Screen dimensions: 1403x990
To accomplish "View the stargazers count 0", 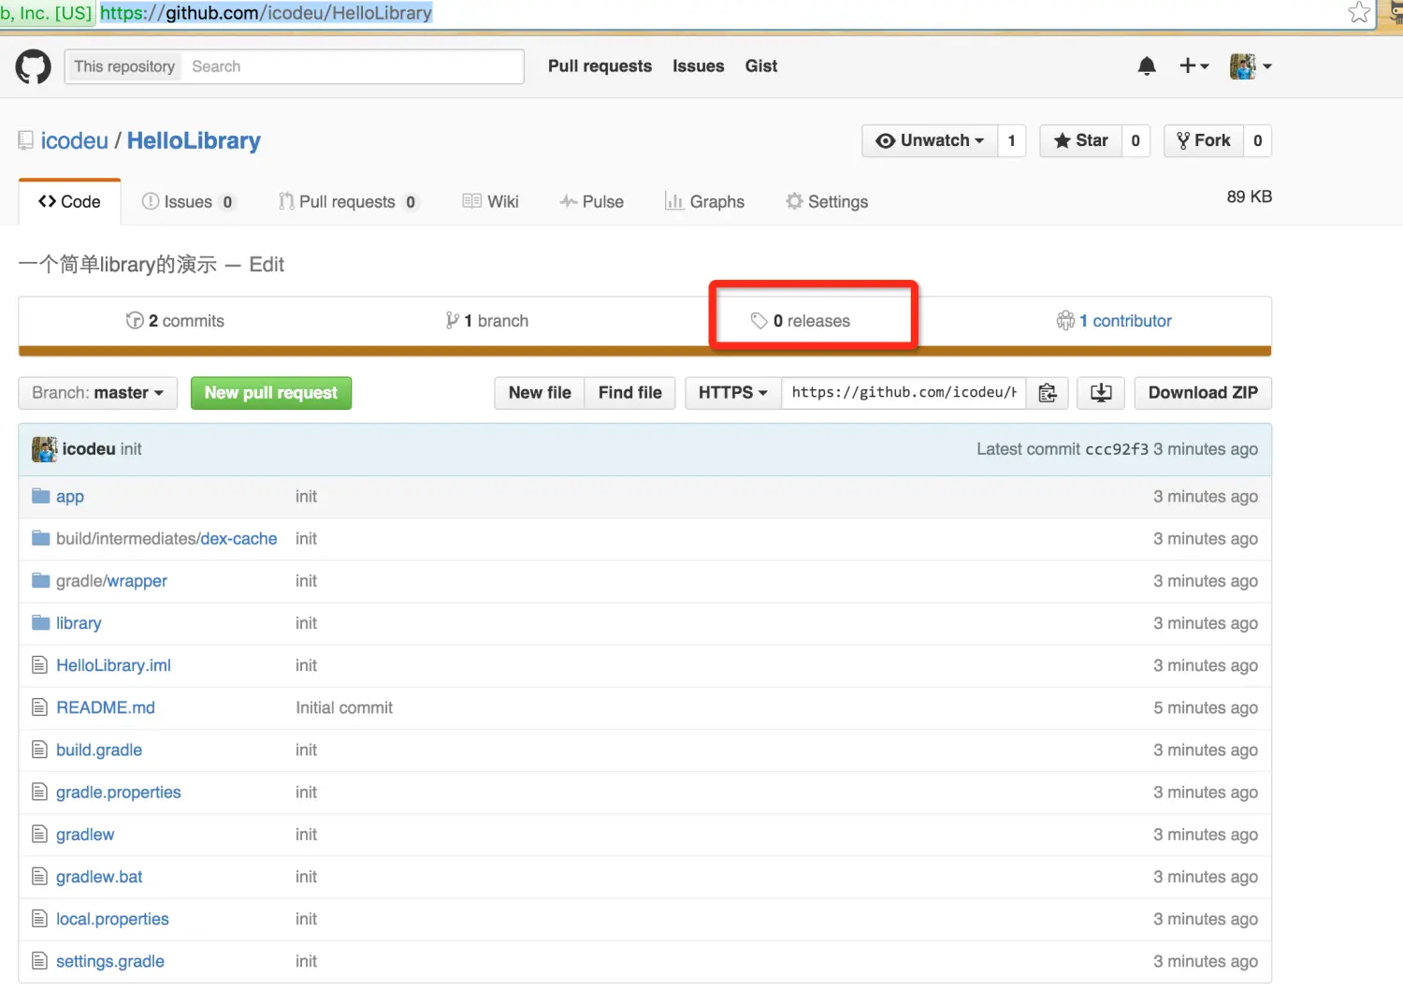I will pos(1135,140).
